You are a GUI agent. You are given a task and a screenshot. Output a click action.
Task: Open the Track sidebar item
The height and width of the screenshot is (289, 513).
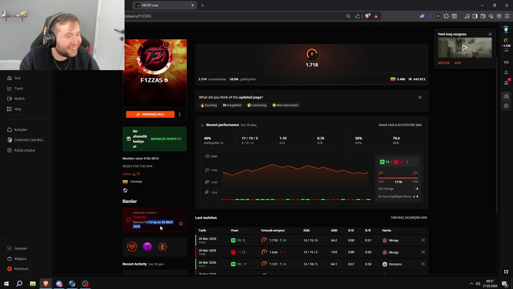click(15, 88)
